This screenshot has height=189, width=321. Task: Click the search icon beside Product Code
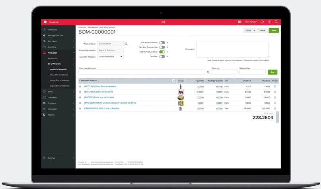click(x=126, y=44)
